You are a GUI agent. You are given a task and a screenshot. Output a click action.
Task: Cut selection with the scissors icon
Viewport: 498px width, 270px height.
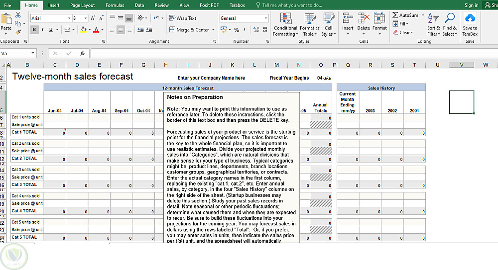tap(18, 15)
